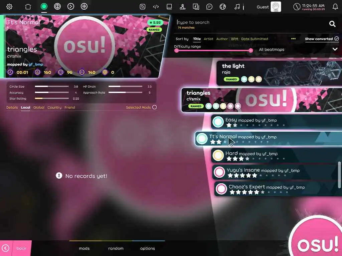342x256 pixels.
Task: Click the clock icon in the top bar
Action: click(x=297, y=7)
